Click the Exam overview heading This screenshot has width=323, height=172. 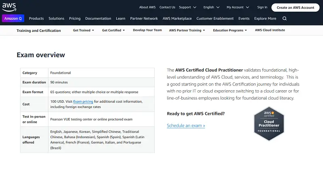[41, 55]
